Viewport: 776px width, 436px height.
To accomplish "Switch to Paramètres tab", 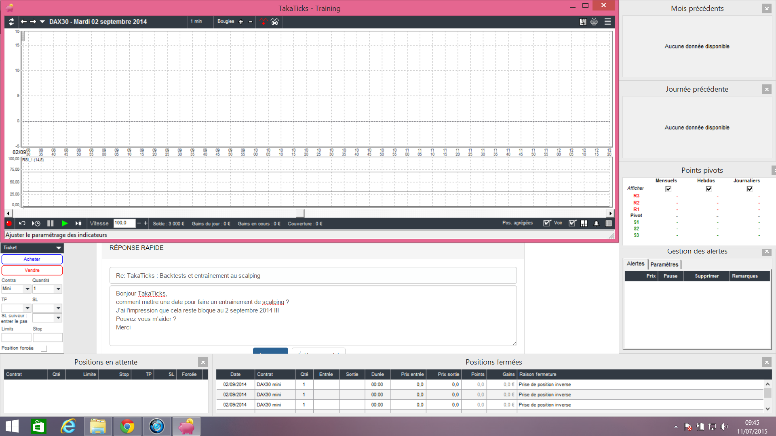I will pos(664,264).
